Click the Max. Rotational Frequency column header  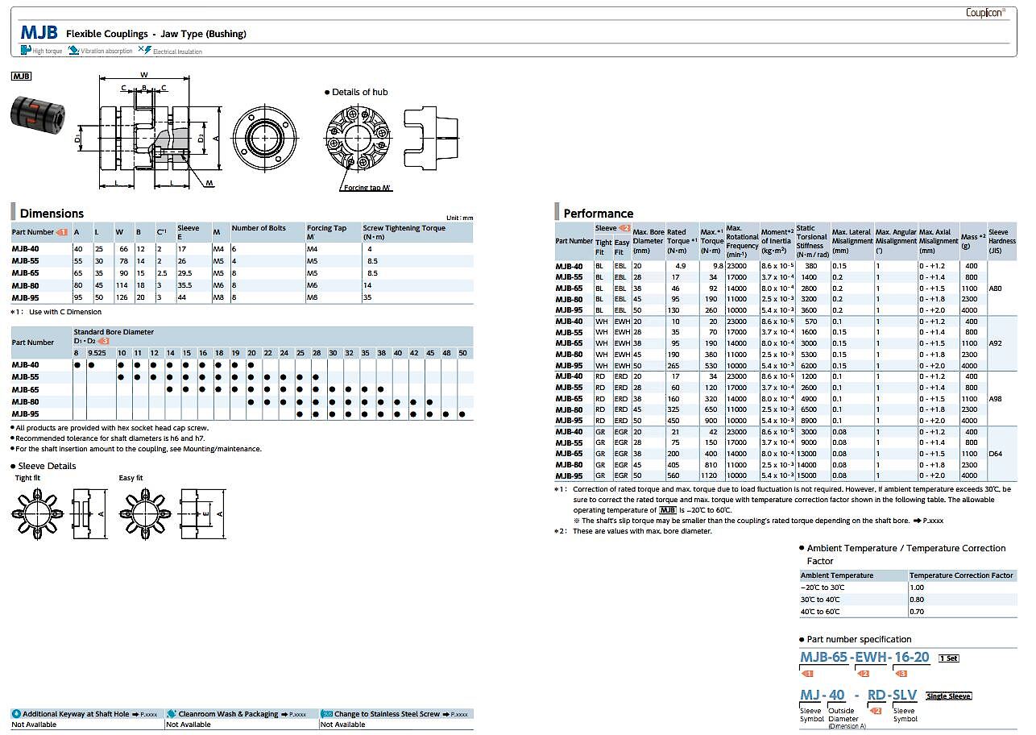[x=742, y=241]
